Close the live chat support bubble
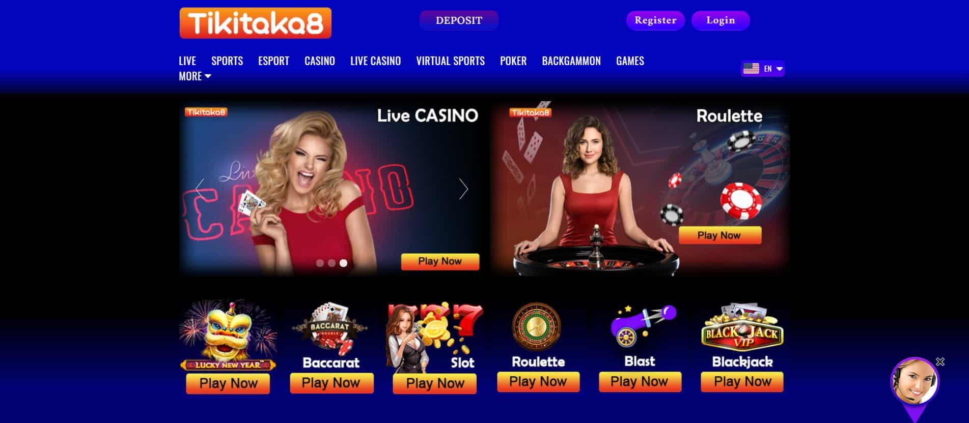This screenshot has width=969, height=423. coord(940,361)
